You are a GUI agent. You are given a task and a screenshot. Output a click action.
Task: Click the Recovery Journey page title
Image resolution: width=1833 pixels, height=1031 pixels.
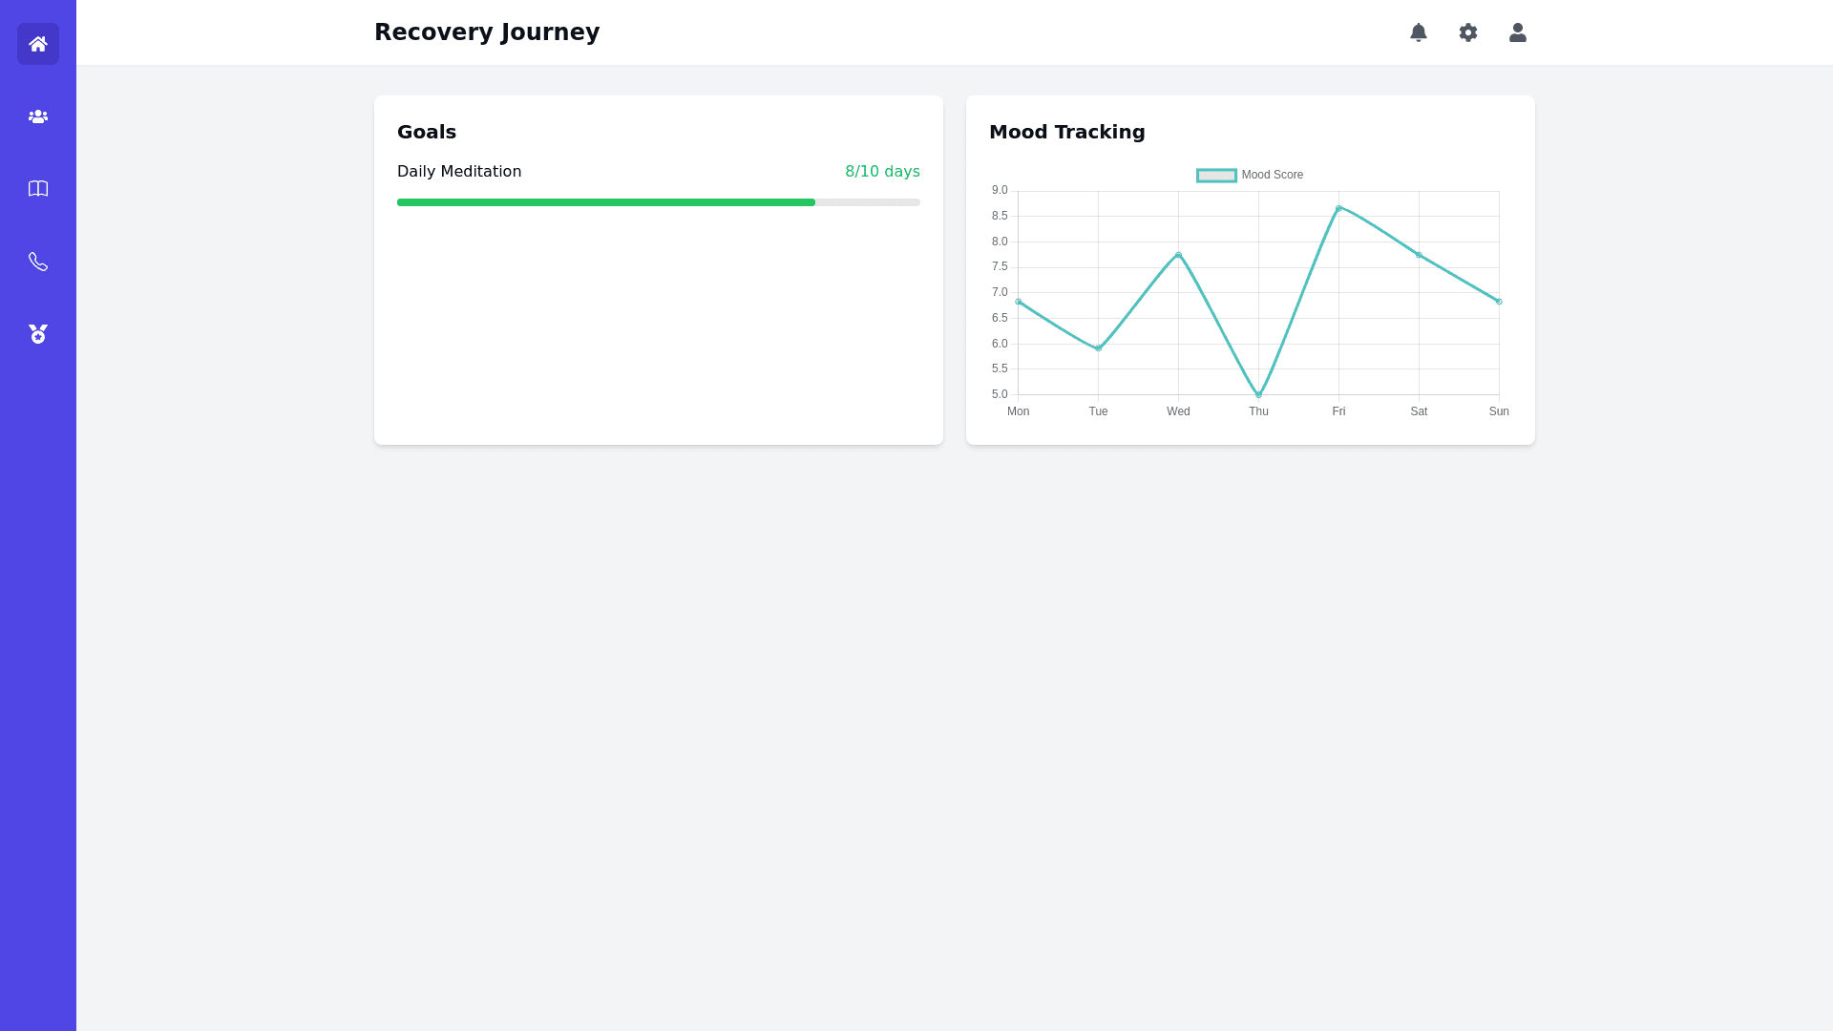(487, 32)
